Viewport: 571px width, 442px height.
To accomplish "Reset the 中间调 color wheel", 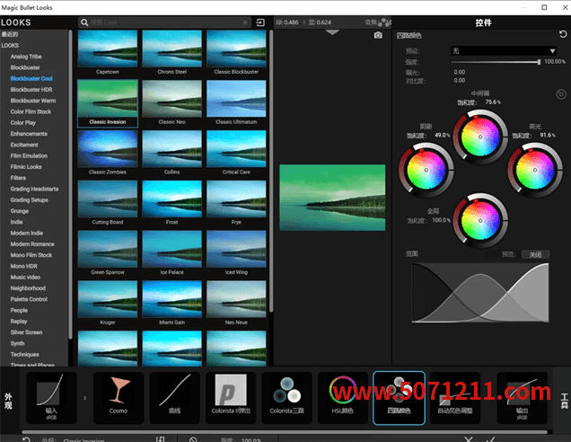I will point(561,93).
